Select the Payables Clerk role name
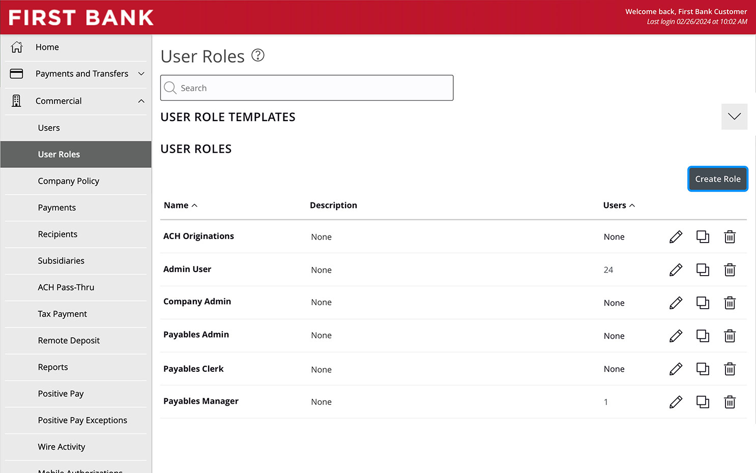Image resolution: width=756 pixels, height=473 pixels. pyautogui.click(x=193, y=369)
